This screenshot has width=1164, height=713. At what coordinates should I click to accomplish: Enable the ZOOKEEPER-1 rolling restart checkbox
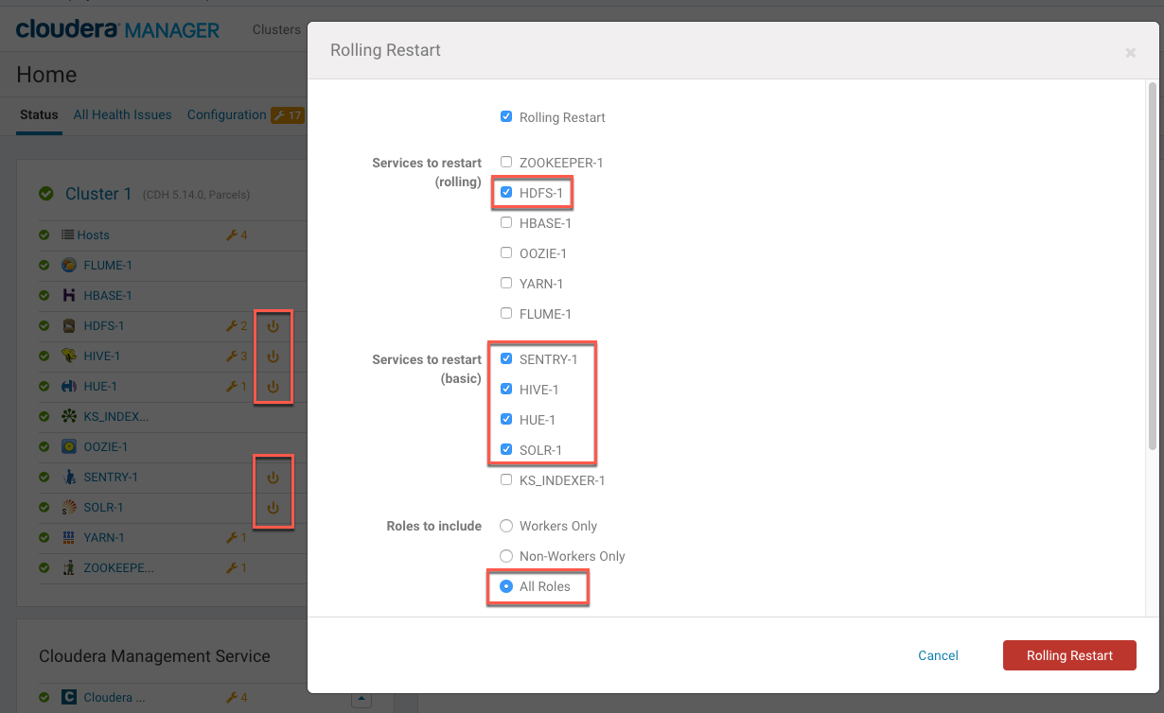506,163
